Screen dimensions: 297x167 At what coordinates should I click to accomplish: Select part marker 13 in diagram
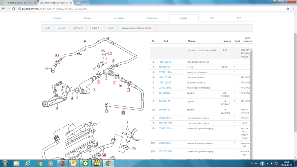click(x=110, y=53)
